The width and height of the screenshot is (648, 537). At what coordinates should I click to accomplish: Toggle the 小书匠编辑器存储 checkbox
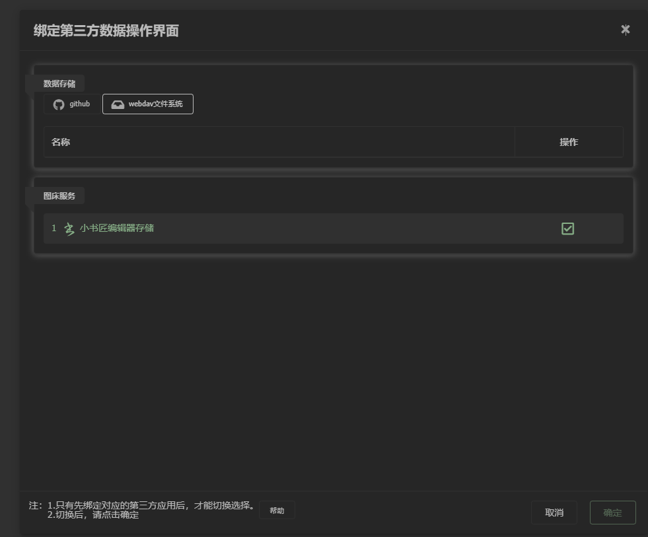click(568, 229)
